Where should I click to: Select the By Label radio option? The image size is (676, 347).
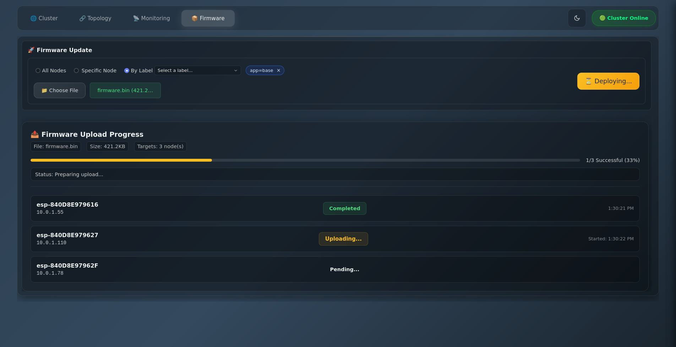(127, 71)
